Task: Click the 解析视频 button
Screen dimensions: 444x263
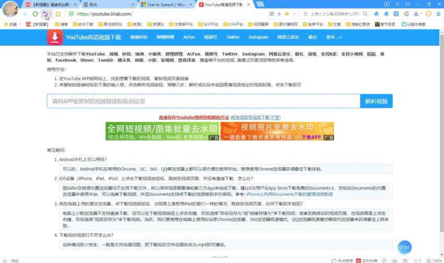Action: coord(376,101)
